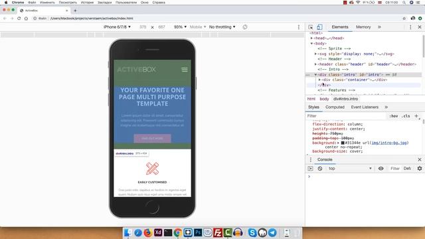Open Skype from the Dock
This screenshot has width=425, height=239.
(x=252, y=232)
